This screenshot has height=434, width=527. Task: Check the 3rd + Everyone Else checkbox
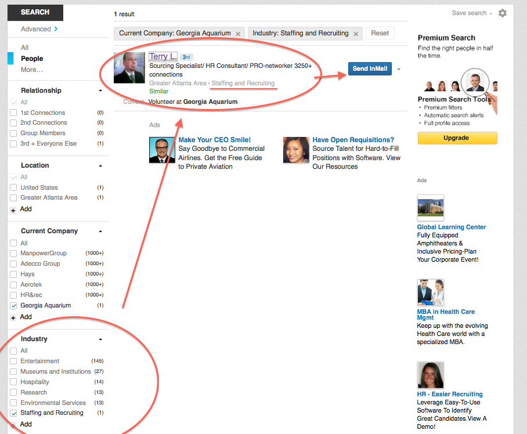click(13, 144)
